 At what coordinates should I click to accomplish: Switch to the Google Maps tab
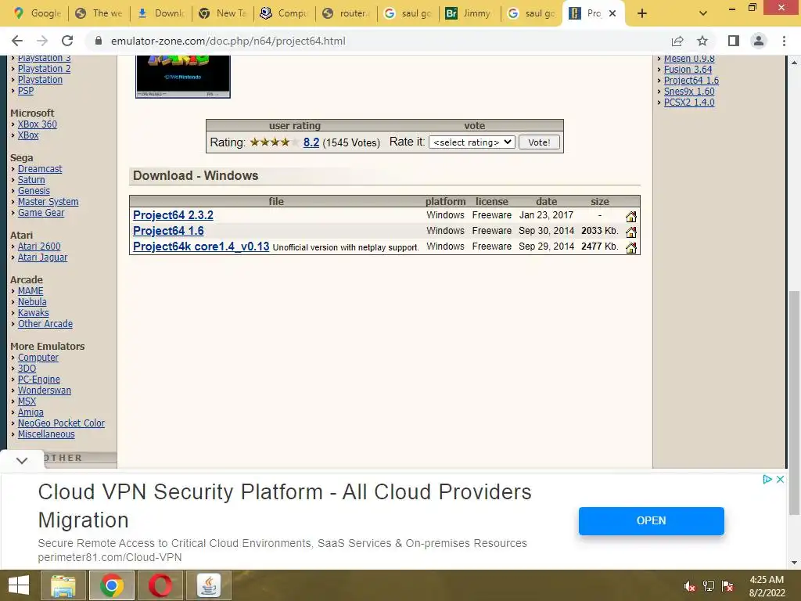click(37, 13)
